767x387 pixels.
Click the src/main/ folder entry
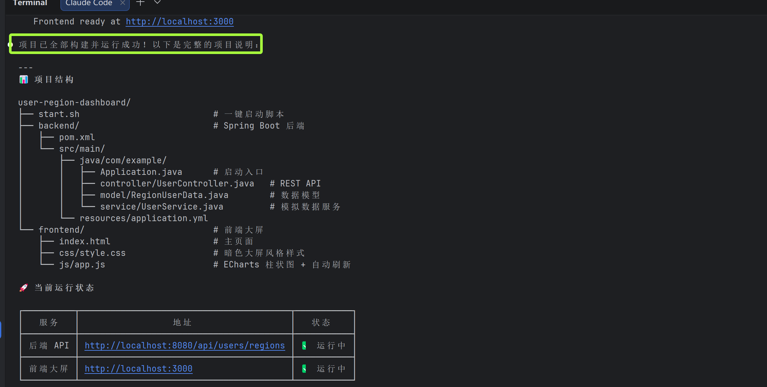pos(82,149)
